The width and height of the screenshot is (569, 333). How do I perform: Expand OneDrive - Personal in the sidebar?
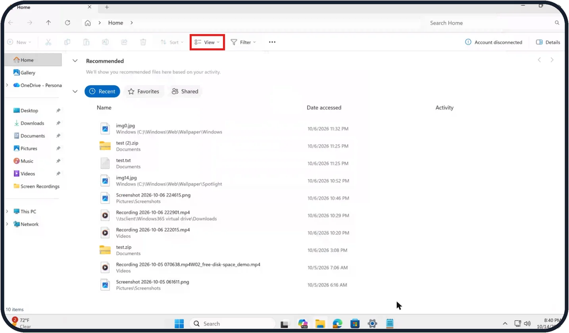pyautogui.click(x=7, y=85)
